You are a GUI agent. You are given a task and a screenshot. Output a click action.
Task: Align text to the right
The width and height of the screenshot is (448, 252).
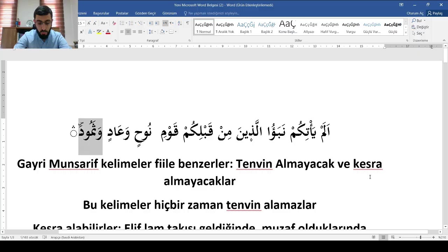coord(134,32)
